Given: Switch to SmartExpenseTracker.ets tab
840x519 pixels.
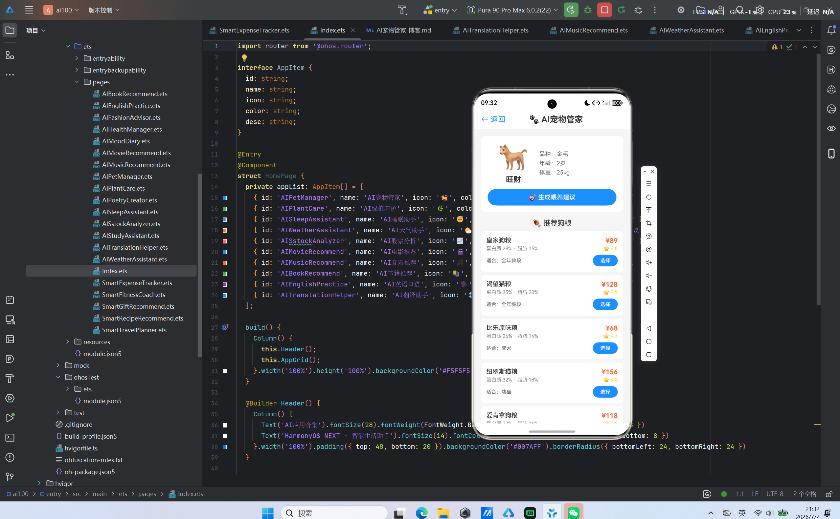Looking at the screenshot, I should (250, 30).
